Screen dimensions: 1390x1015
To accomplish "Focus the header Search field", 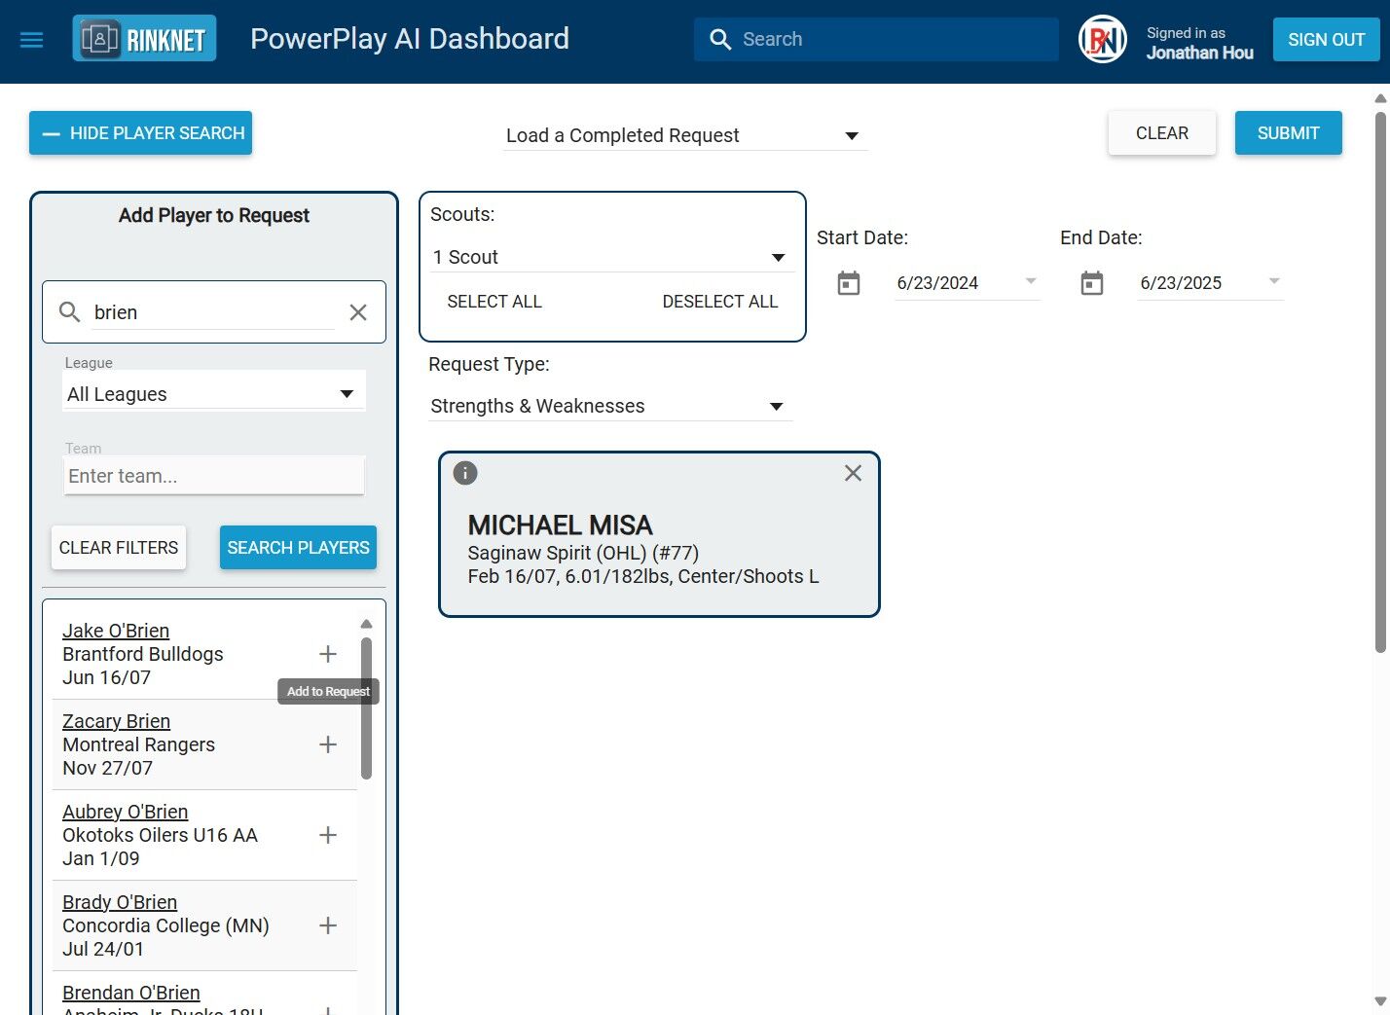I will coord(876,39).
